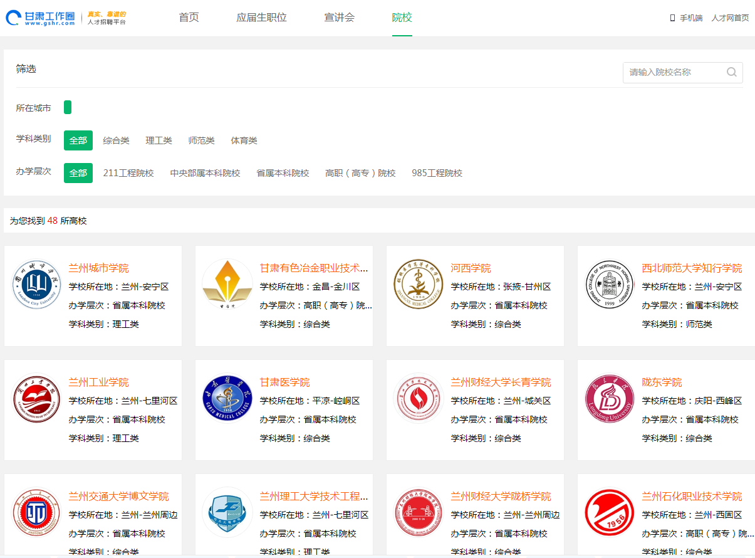Click 学科类别：理工类 under 兰州城市学院

coord(104,325)
